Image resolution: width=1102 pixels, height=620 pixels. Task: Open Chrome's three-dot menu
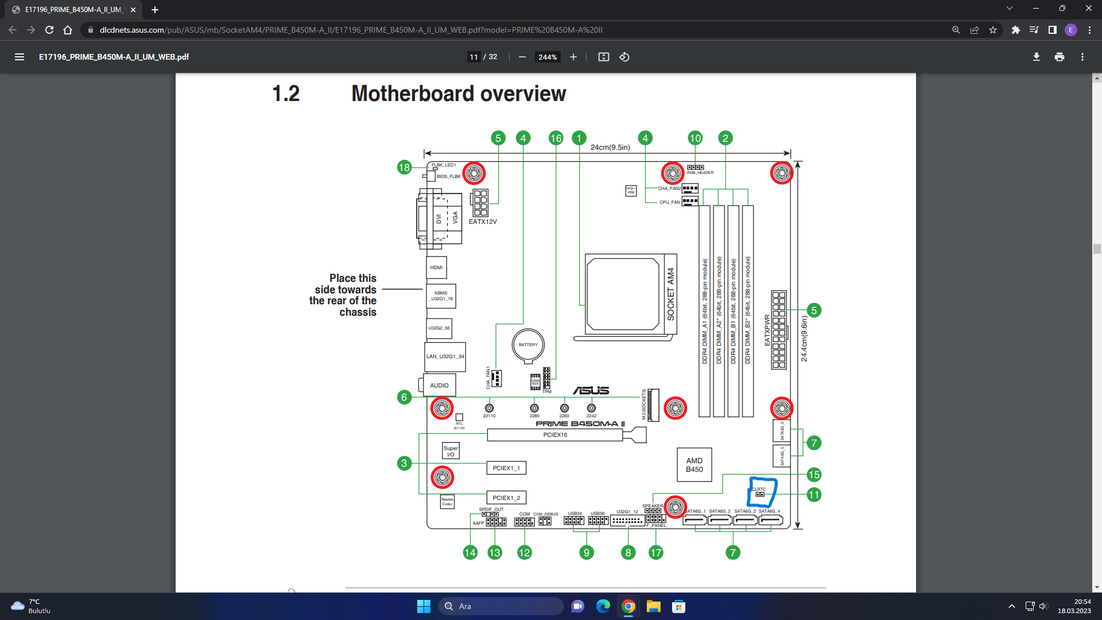point(1089,30)
